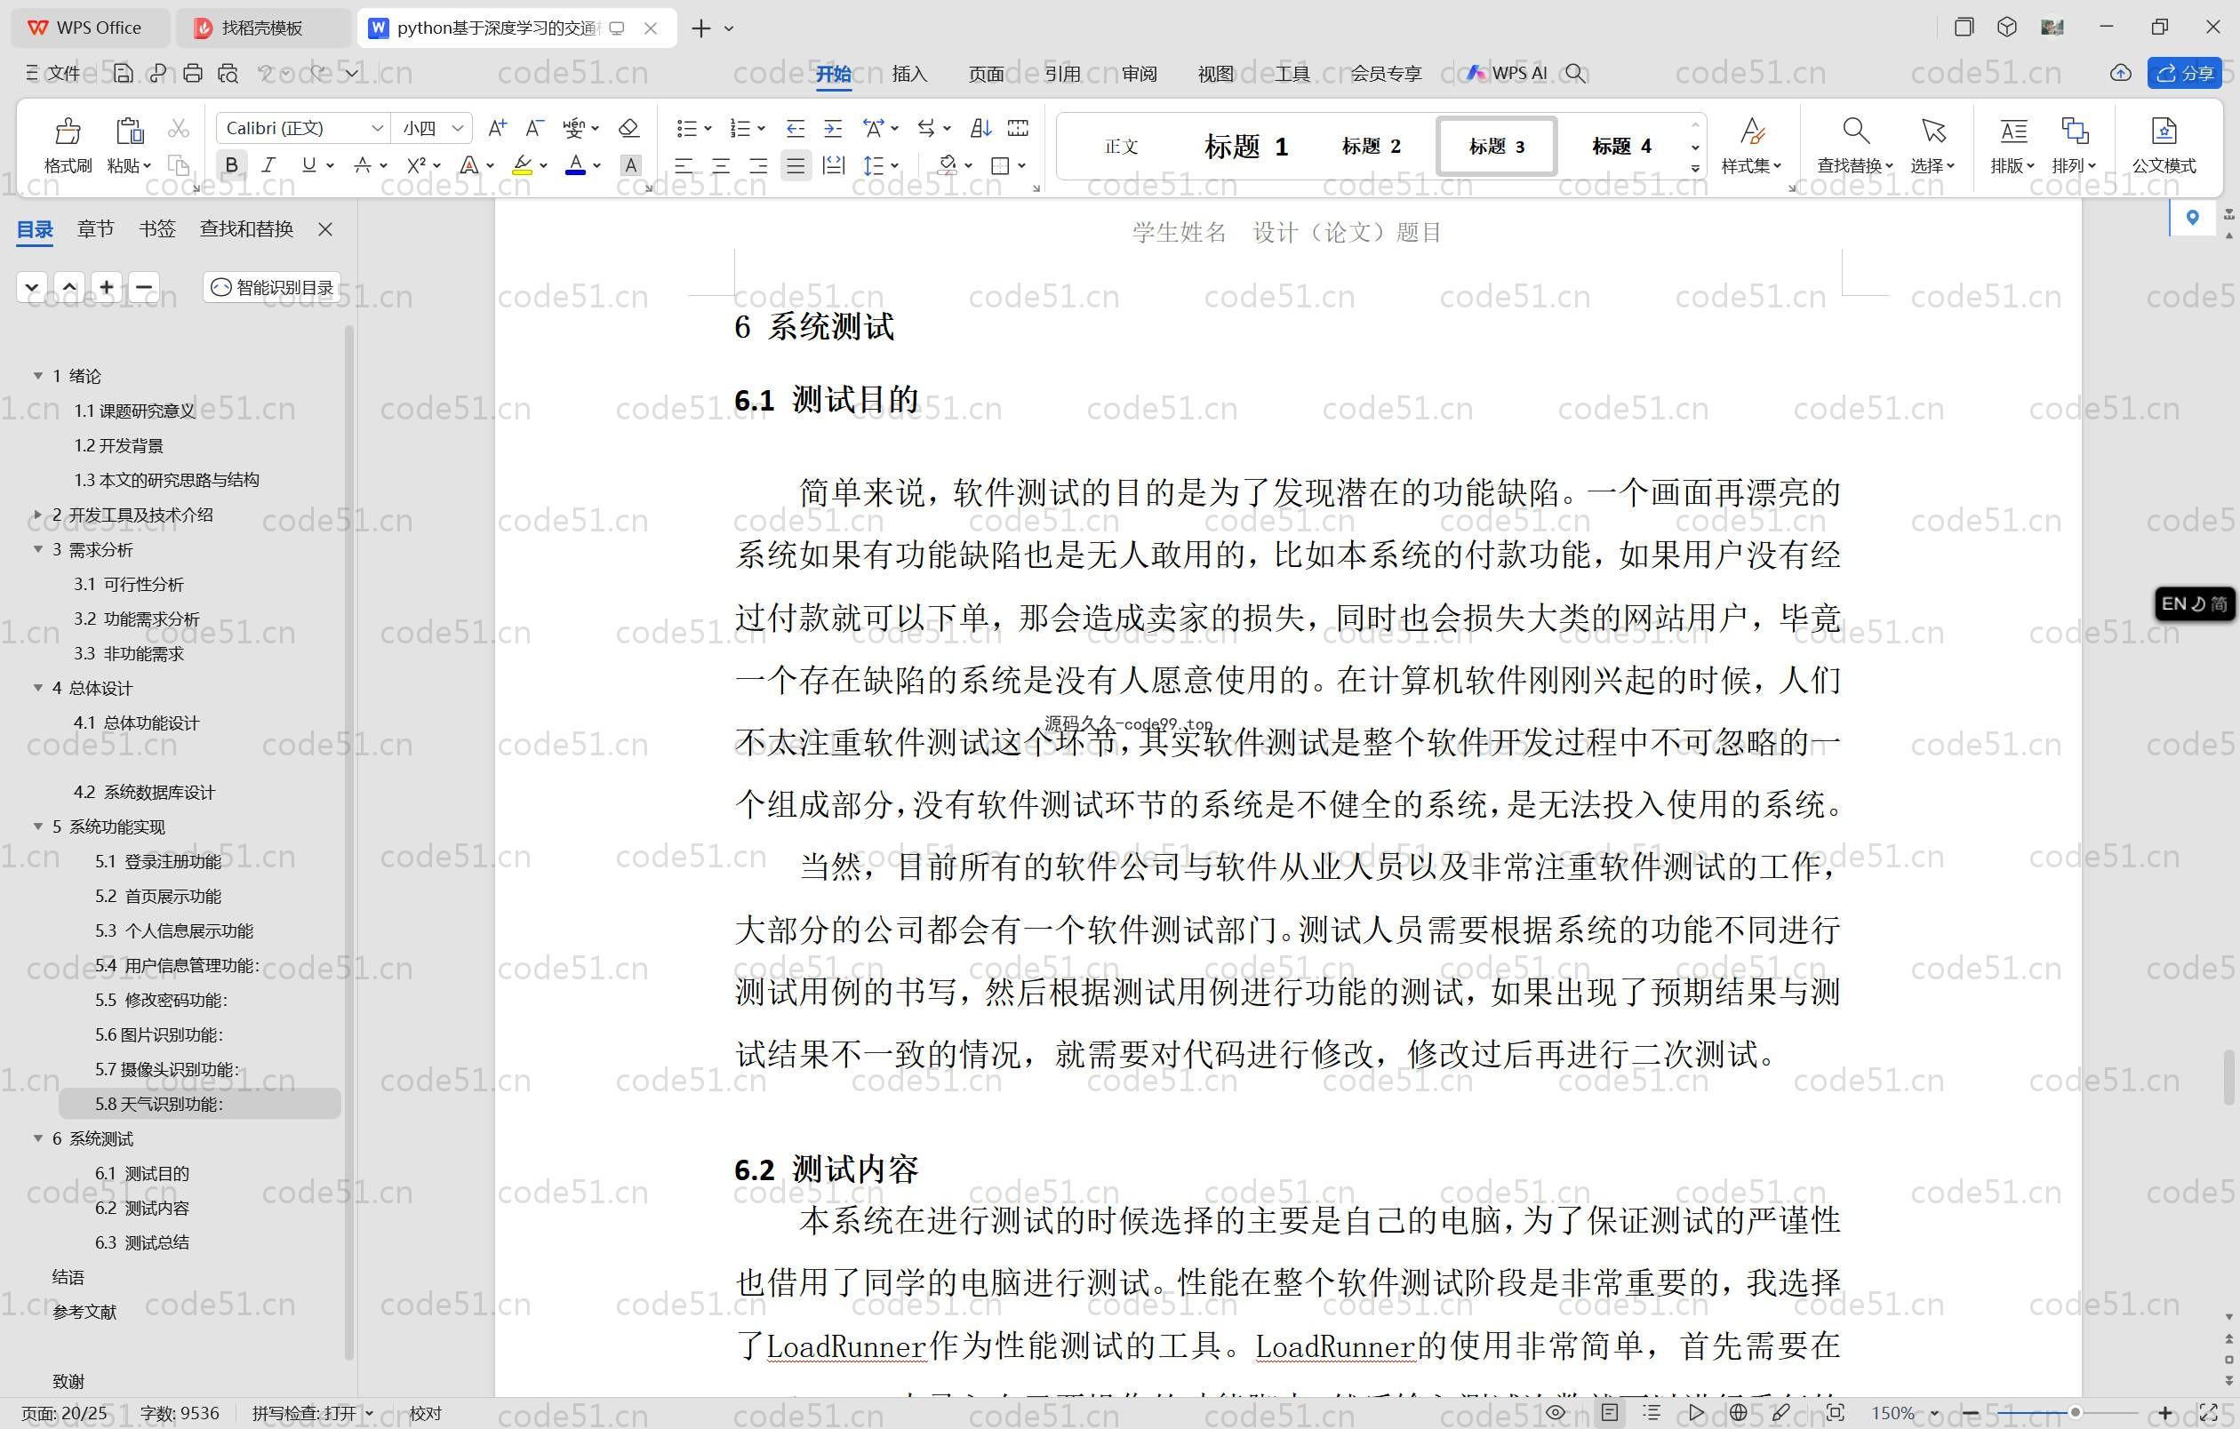Toggle Underline formatting button

(x=308, y=165)
